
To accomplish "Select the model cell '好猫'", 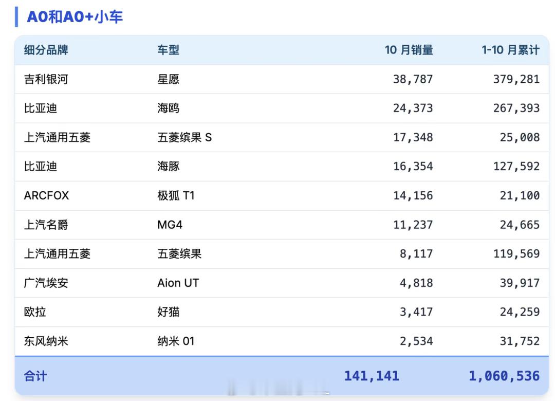I will [169, 312].
